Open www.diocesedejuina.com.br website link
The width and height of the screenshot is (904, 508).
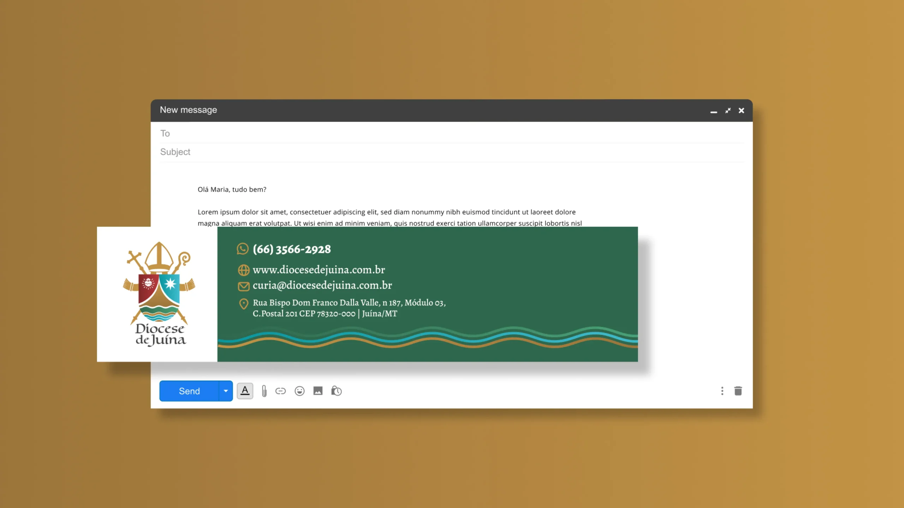click(x=319, y=270)
